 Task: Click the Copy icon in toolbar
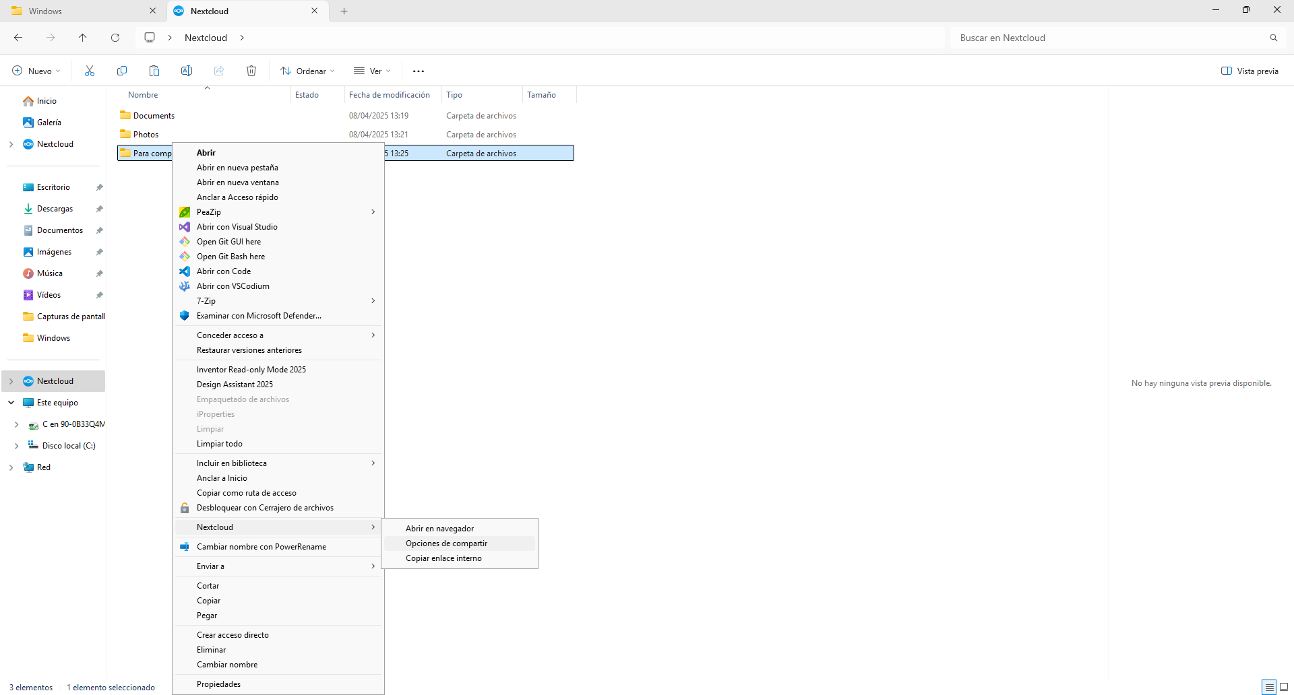122,71
